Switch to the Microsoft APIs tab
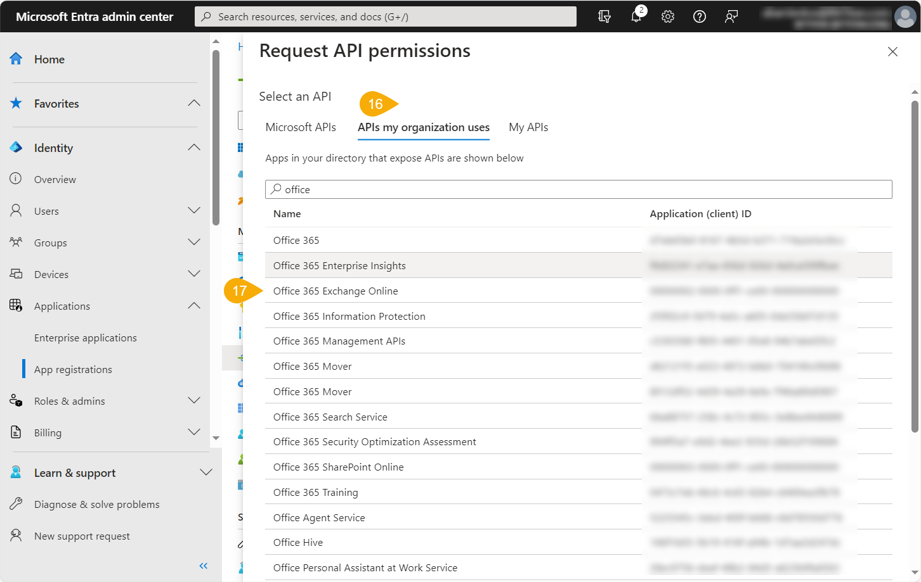Viewport: 921px width, 582px height. point(301,127)
